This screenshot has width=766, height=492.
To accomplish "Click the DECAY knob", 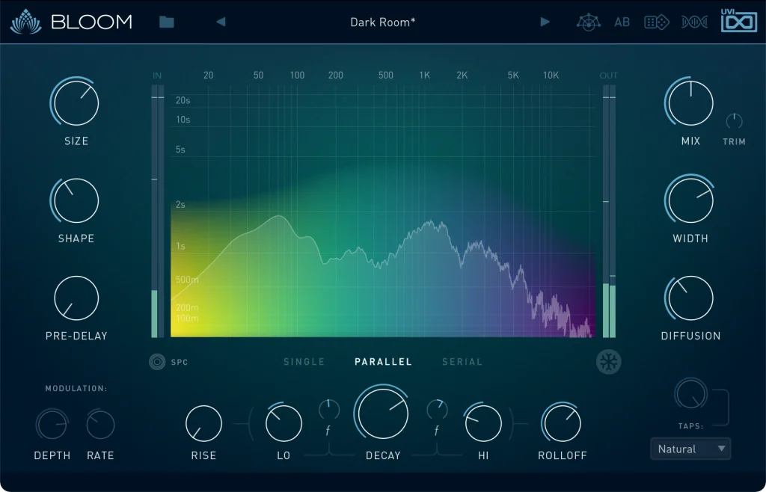I will coord(383,413).
